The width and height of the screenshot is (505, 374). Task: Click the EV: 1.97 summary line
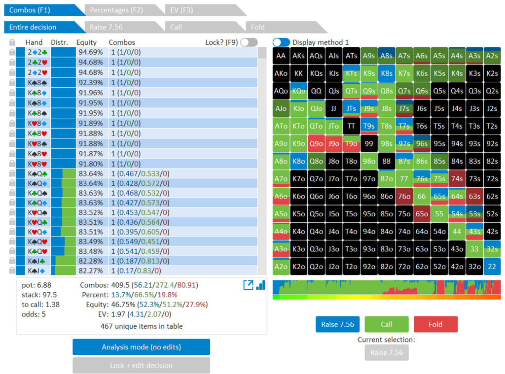(x=135, y=314)
